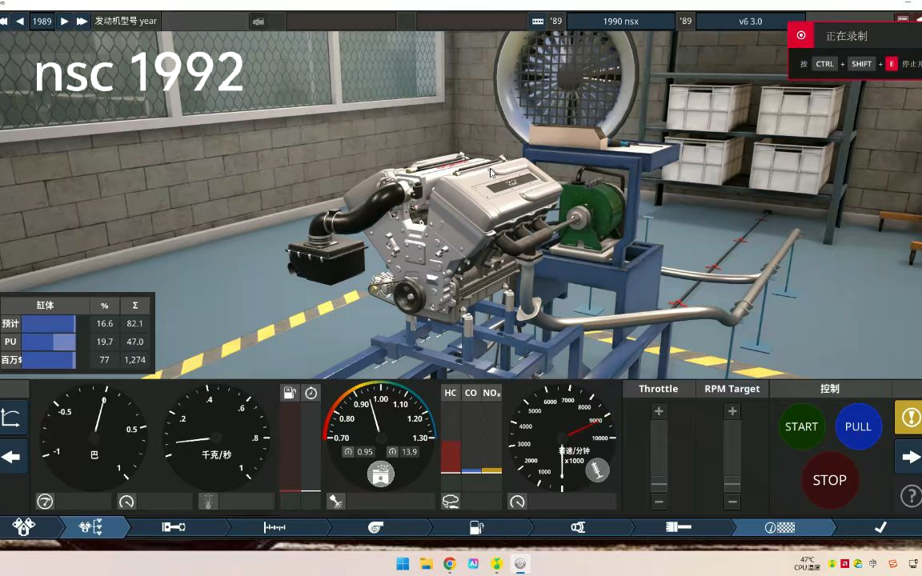The width and height of the screenshot is (922, 576).
Task: Click the boost pressure gauge icon below bar dial
Action: [x=46, y=502]
